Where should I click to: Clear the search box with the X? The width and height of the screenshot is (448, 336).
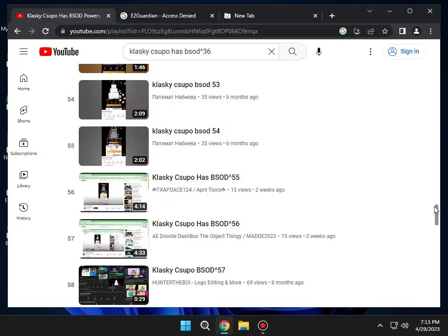click(x=271, y=52)
